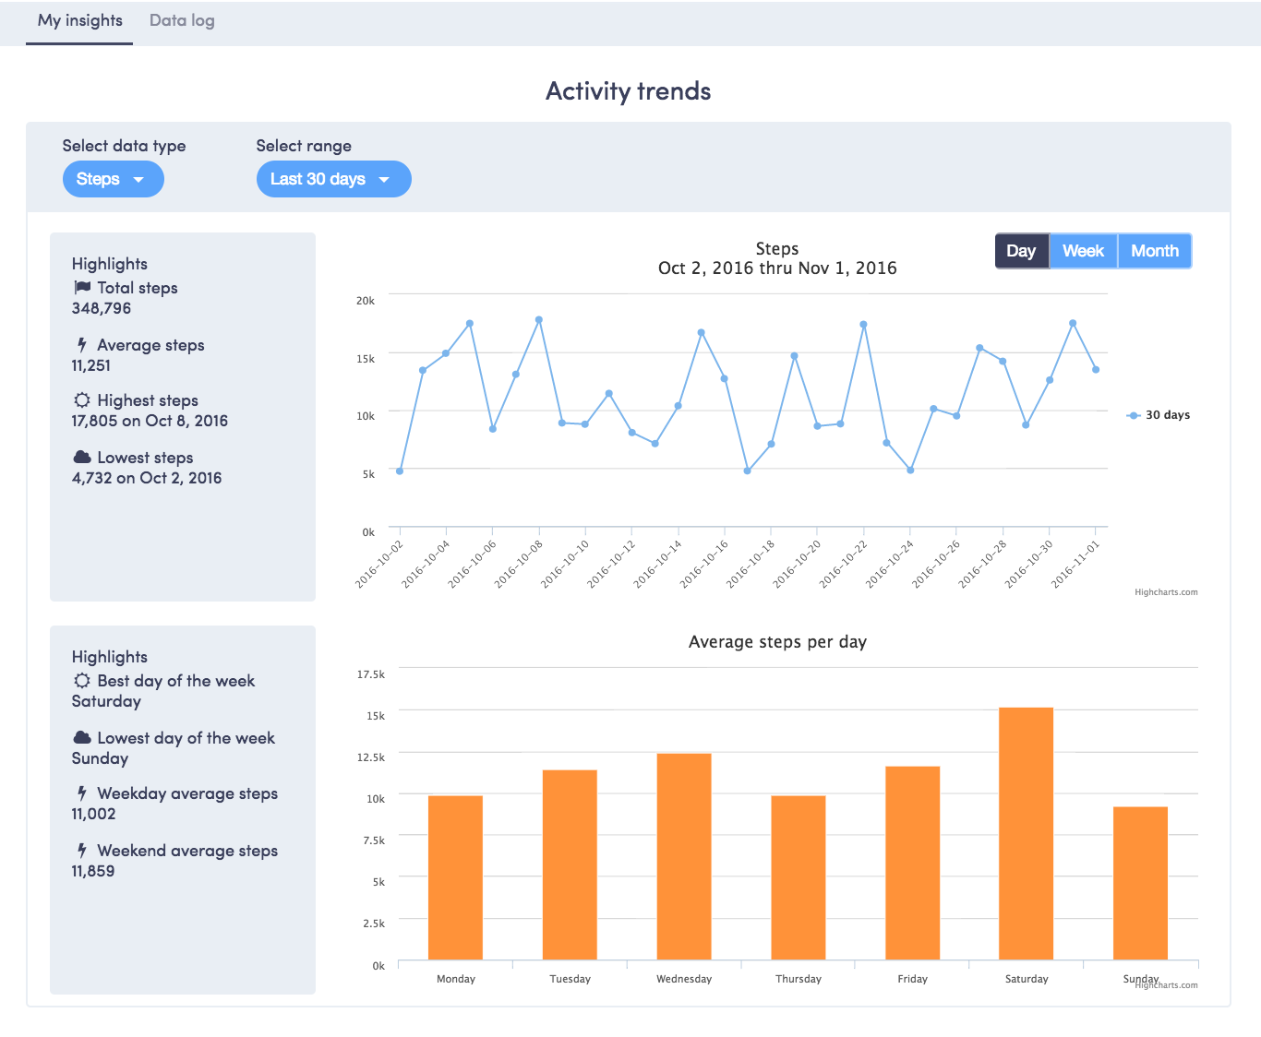The width and height of the screenshot is (1261, 1037).
Task: Click the lightning icon next to Weekday average
Action: click(x=83, y=794)
